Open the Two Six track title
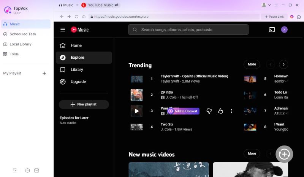The width and height of the screenshot is (304, 177). [167, 124]
